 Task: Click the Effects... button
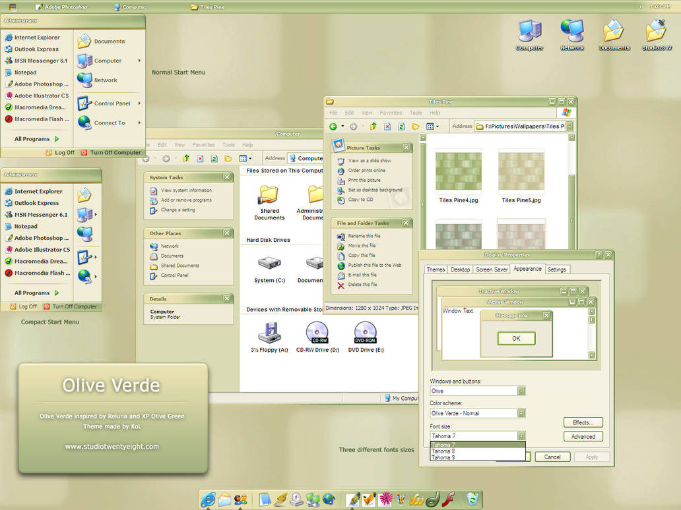pyautogui.click(x=583, y=422)
